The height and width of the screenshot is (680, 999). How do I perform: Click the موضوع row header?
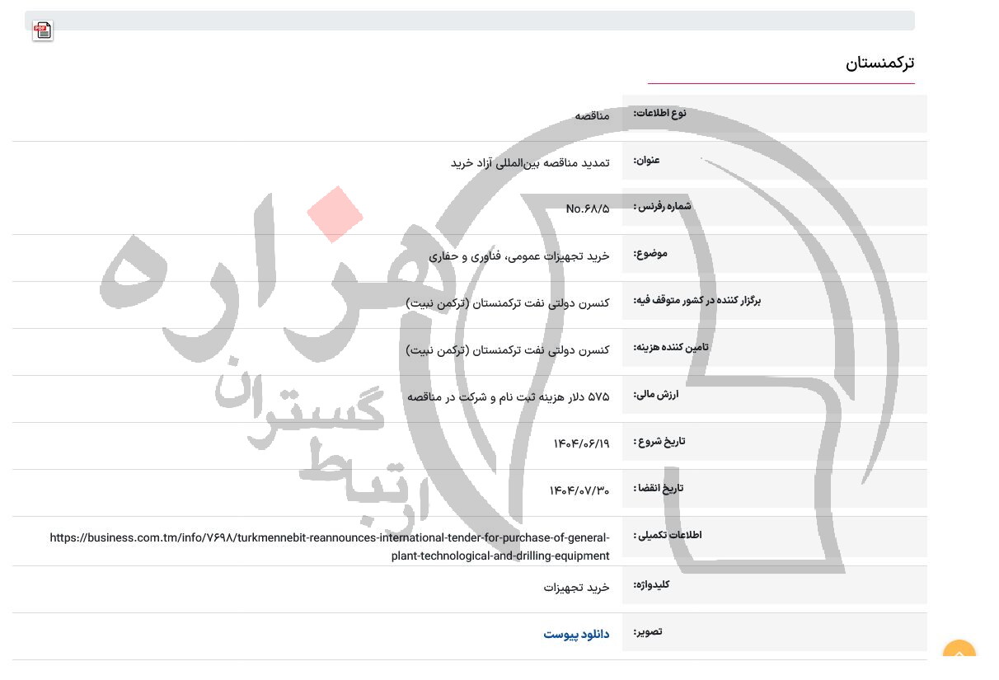650,254
